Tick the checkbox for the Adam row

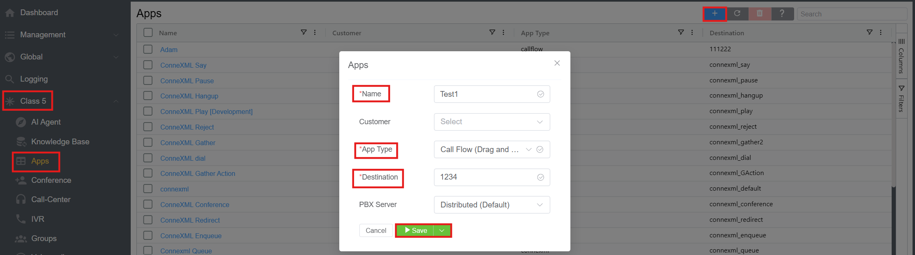[148, 49]
